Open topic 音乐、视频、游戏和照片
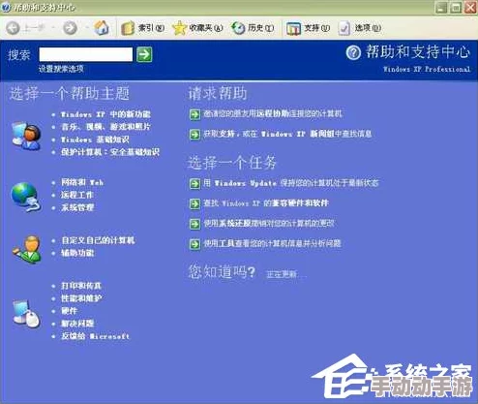The width and height of the screenshot is (478, 404). pyautogui.click(x=105, y=127)
